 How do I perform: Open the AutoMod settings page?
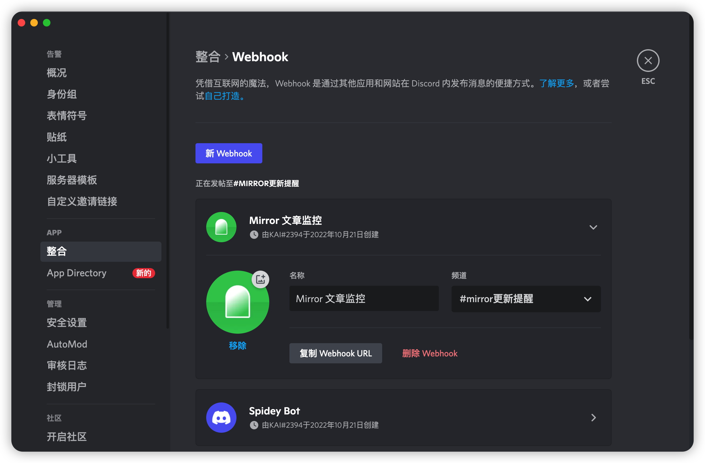pyautogui.click(x=67, y=344)
